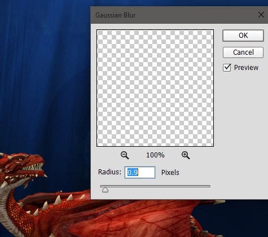This screenshot has height=237, width=268.
Task: Cancel the Gaussian Blur dialog
Action: point(243,52)
